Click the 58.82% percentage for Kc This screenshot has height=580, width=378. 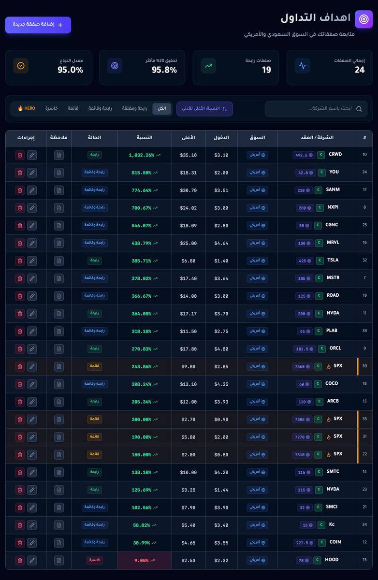(141, 525)
